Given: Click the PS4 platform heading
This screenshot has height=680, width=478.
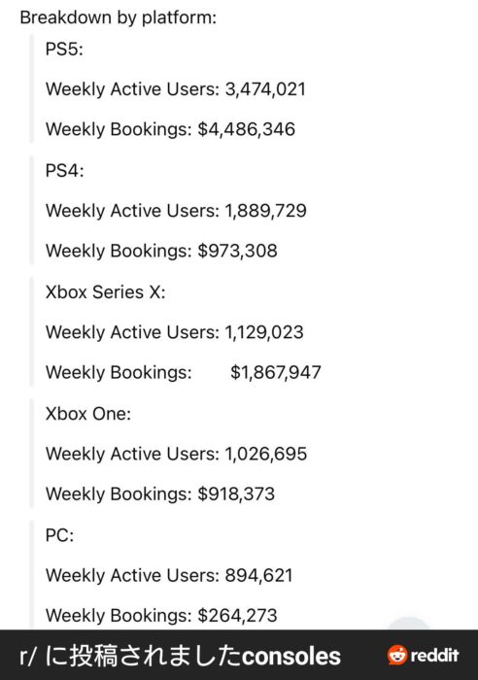Looking at the screenshot, I should point(65,170).
